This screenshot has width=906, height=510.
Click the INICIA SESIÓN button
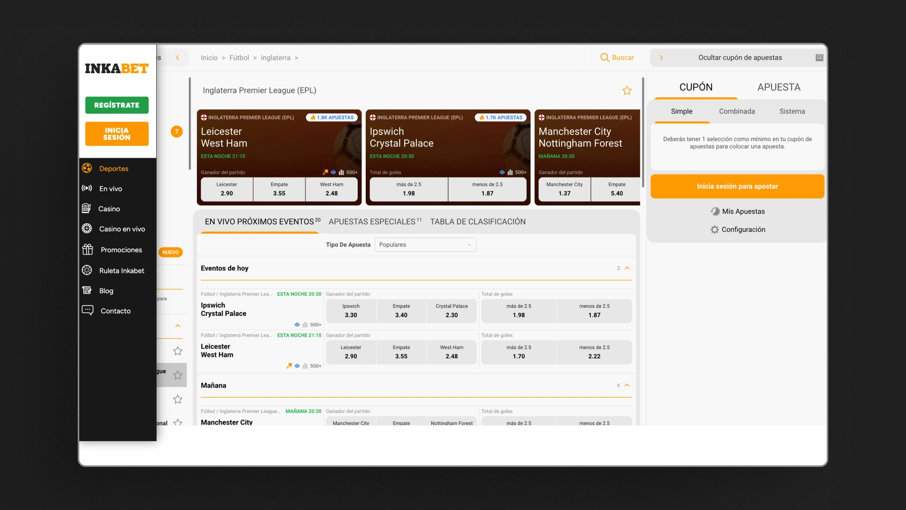coord(117,134)
